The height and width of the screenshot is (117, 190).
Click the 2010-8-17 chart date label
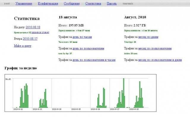tap(115, 109)
